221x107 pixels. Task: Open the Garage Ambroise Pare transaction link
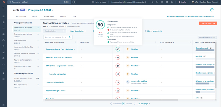coord(60,49)
